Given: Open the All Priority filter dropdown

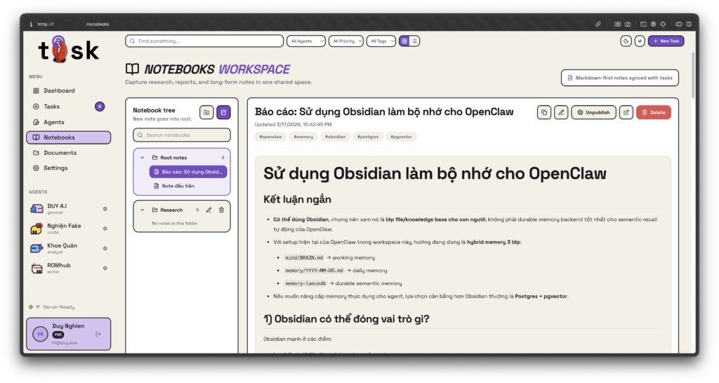Looking at the screenshot, I should point(346,41).
